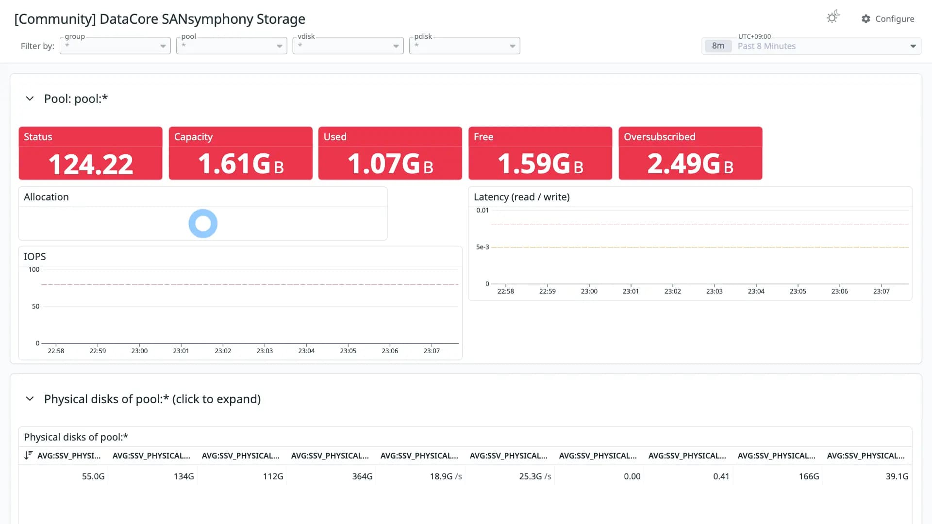Click the 23:07 tick on Latency chart

[x=882, y=291]
